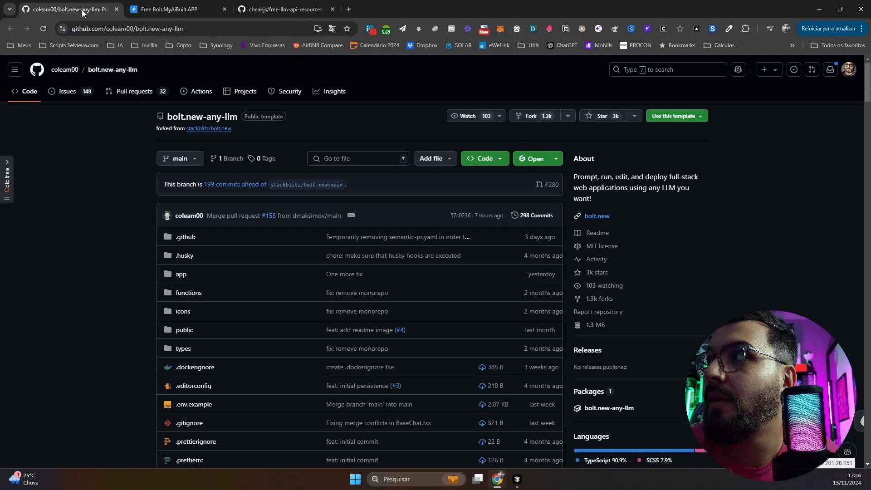Switch to the Actions tab
The height and width of the screenshot is (490, 871).
[x=196, y=91]
